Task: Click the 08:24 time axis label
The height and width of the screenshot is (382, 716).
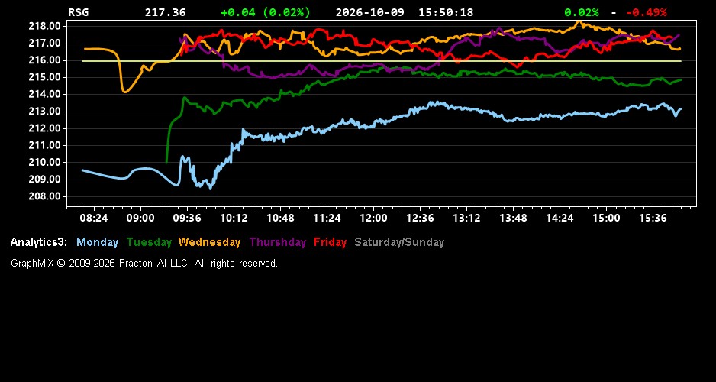Action: pyautogui.click(x=94, y=218)
